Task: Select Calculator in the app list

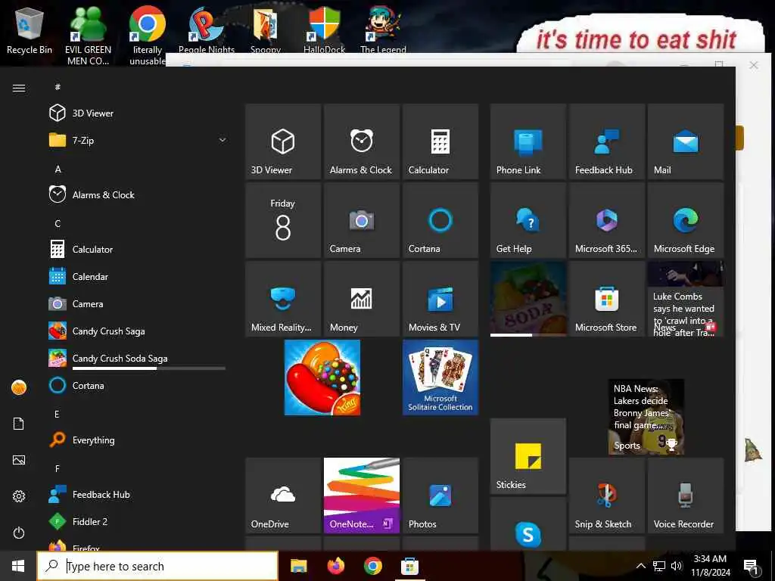Action: (x=138, y=249)
